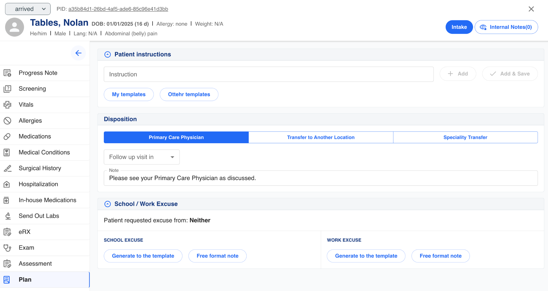Image resolution: width=548 pixels, height=291 pixels.
Task: Click the Allergies prohibition icon
Action: click(7, 121)
